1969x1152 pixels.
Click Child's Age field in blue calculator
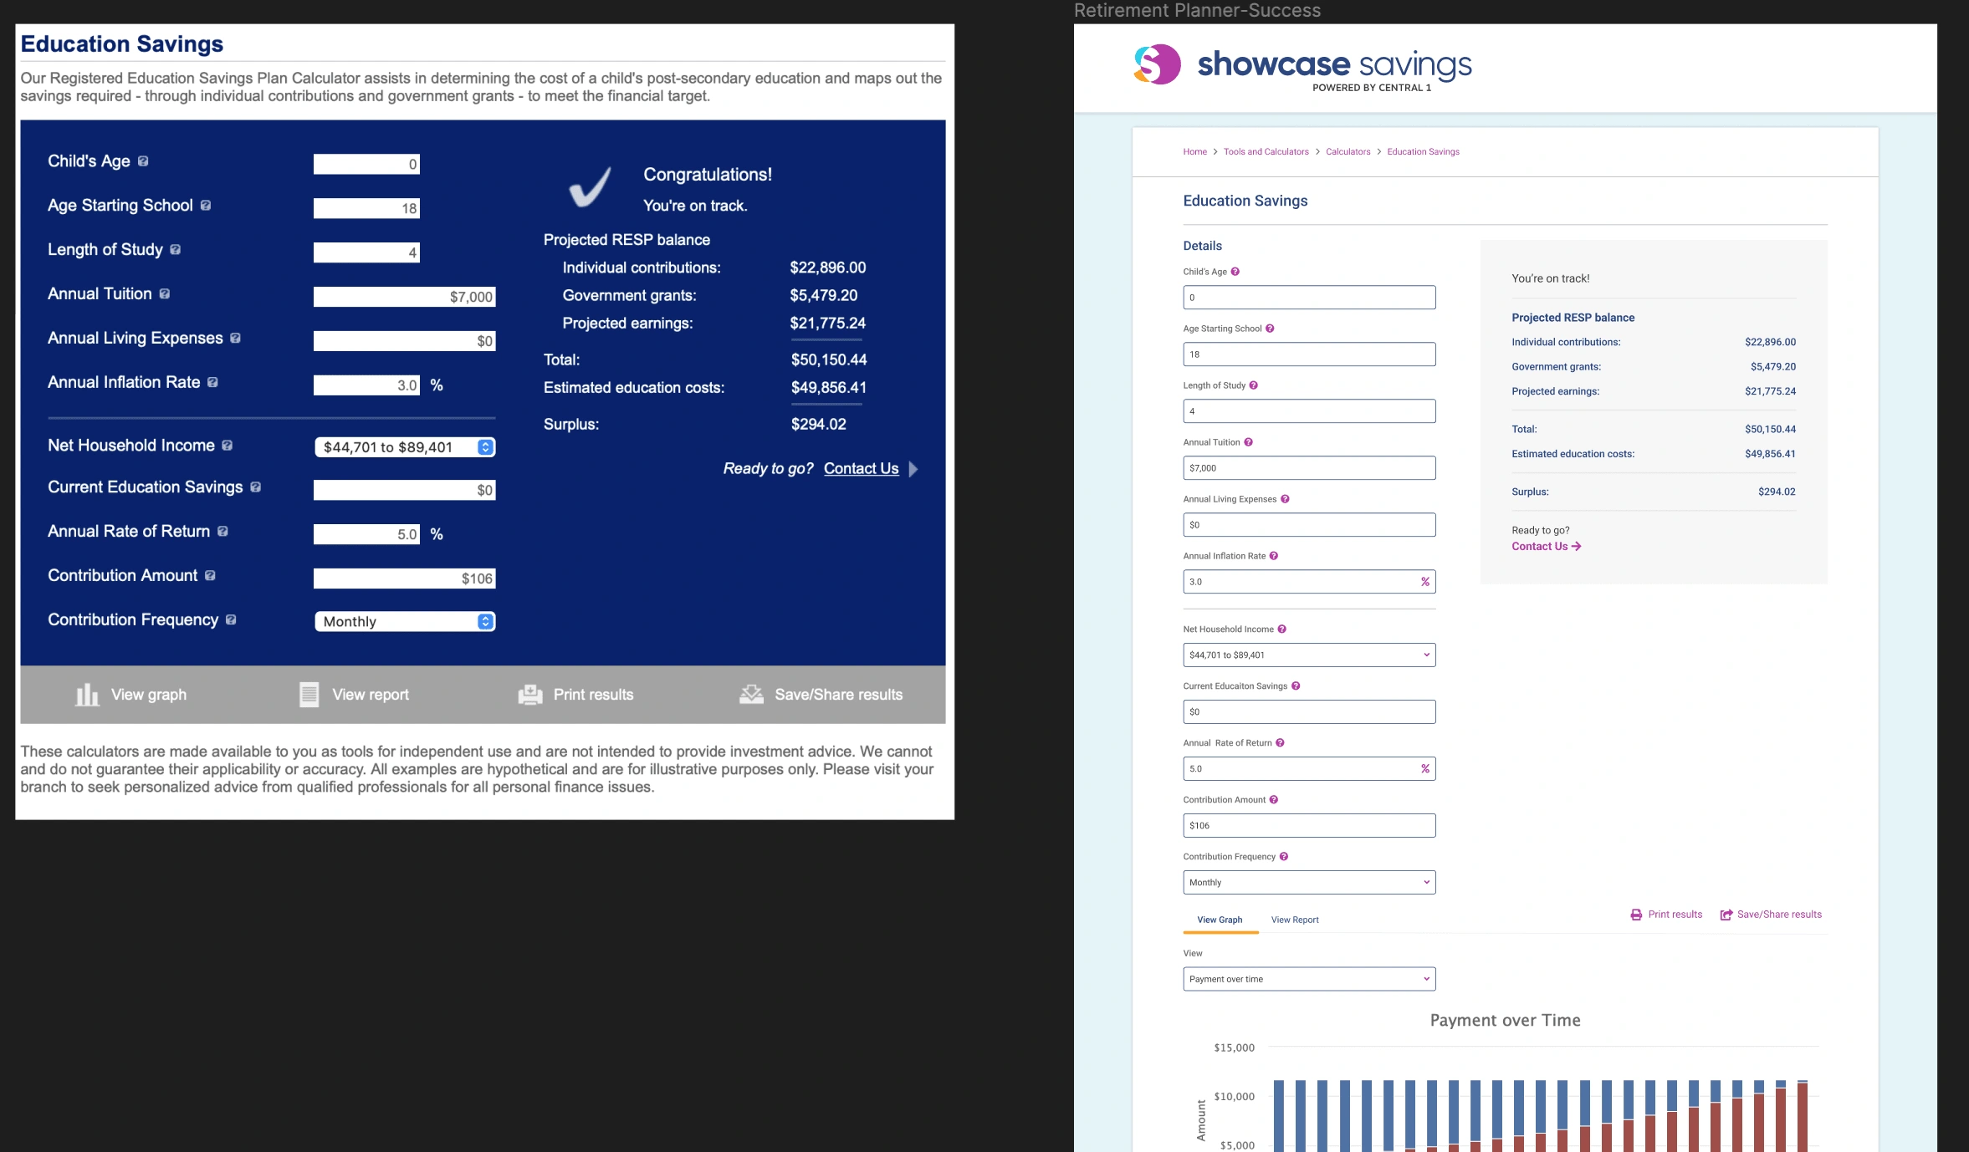tap(366, 165)
